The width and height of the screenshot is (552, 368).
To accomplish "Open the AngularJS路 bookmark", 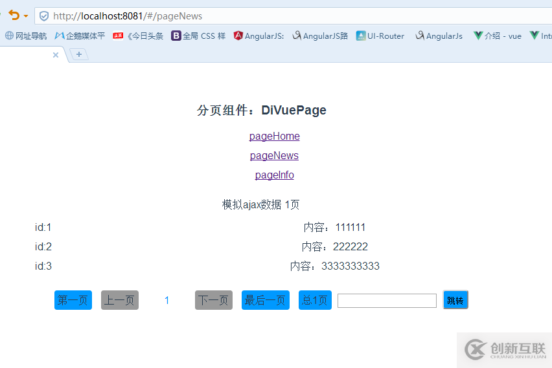I will pyautogui.click(x=320, y=36).
